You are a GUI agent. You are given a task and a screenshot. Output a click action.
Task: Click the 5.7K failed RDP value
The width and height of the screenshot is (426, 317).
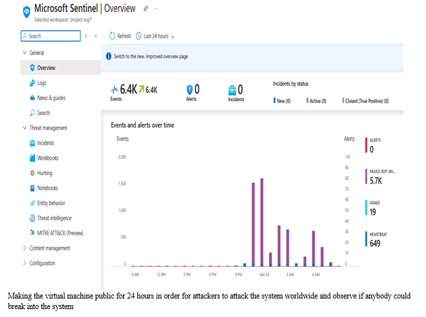tap(376, 181)
